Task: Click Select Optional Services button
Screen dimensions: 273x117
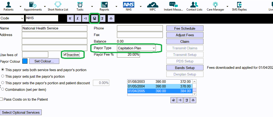Action: [x=21, y=112]
